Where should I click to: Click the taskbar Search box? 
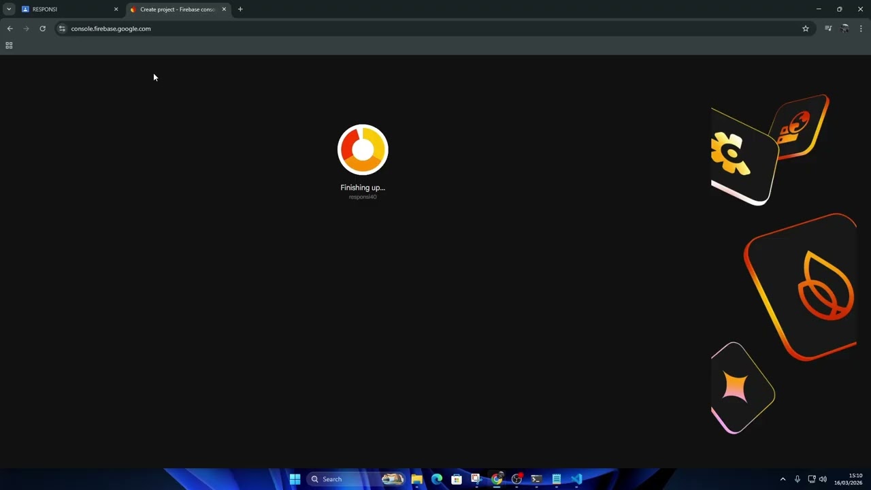(x=357, y=479)
